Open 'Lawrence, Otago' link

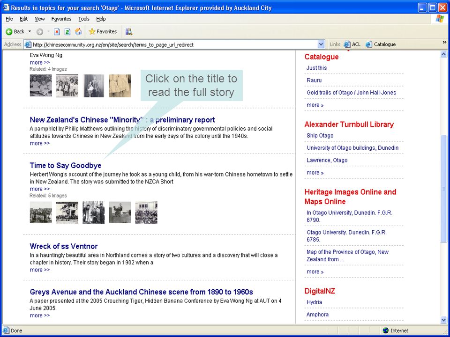(327, 160)
